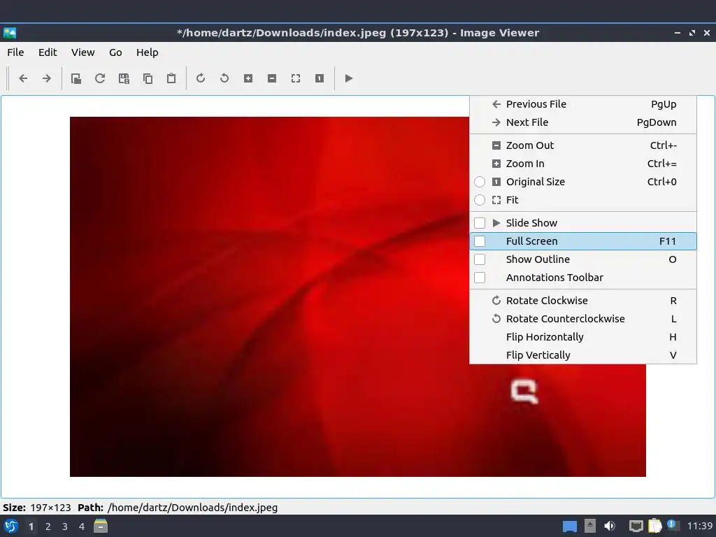Click the Fit to window toolbar icon
Screen dimensions: 716x537
click(296, 78)
